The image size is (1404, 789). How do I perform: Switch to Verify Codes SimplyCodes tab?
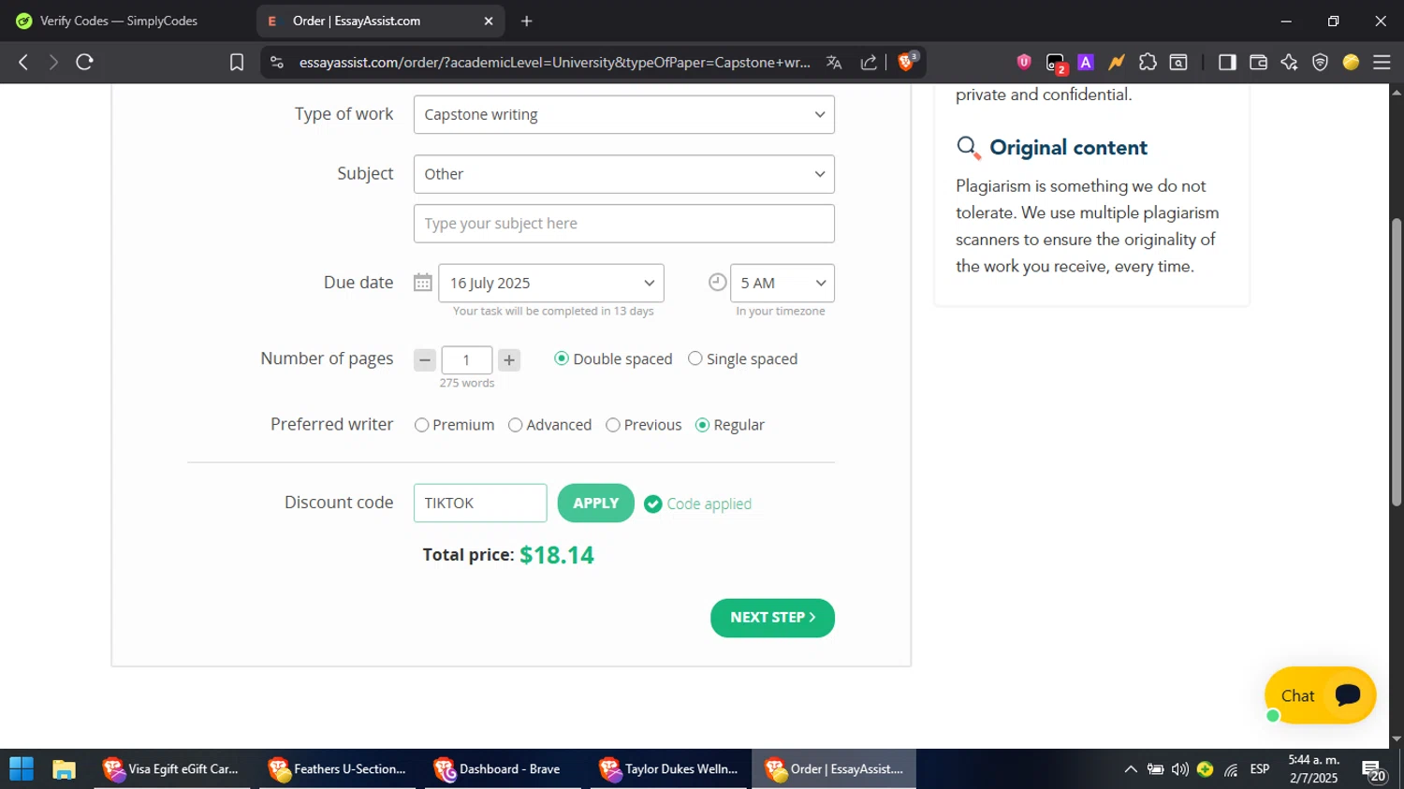click(x=119, y=21)
